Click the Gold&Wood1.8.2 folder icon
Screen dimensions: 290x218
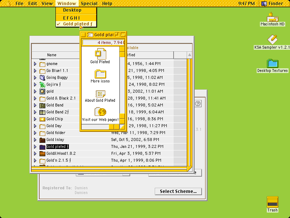(42, 154)
